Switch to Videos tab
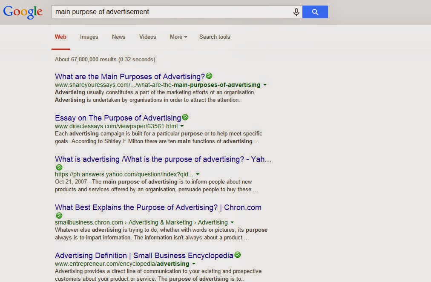Screen dimensions: 431x282 pos(148,37)
